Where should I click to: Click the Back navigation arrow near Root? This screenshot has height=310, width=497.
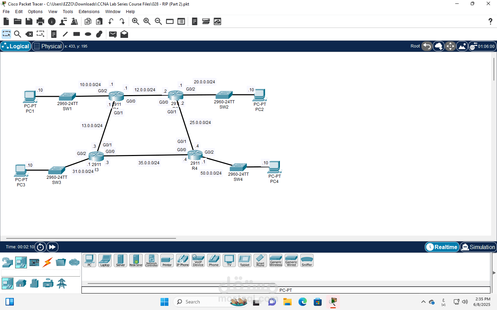coord(427,46)
